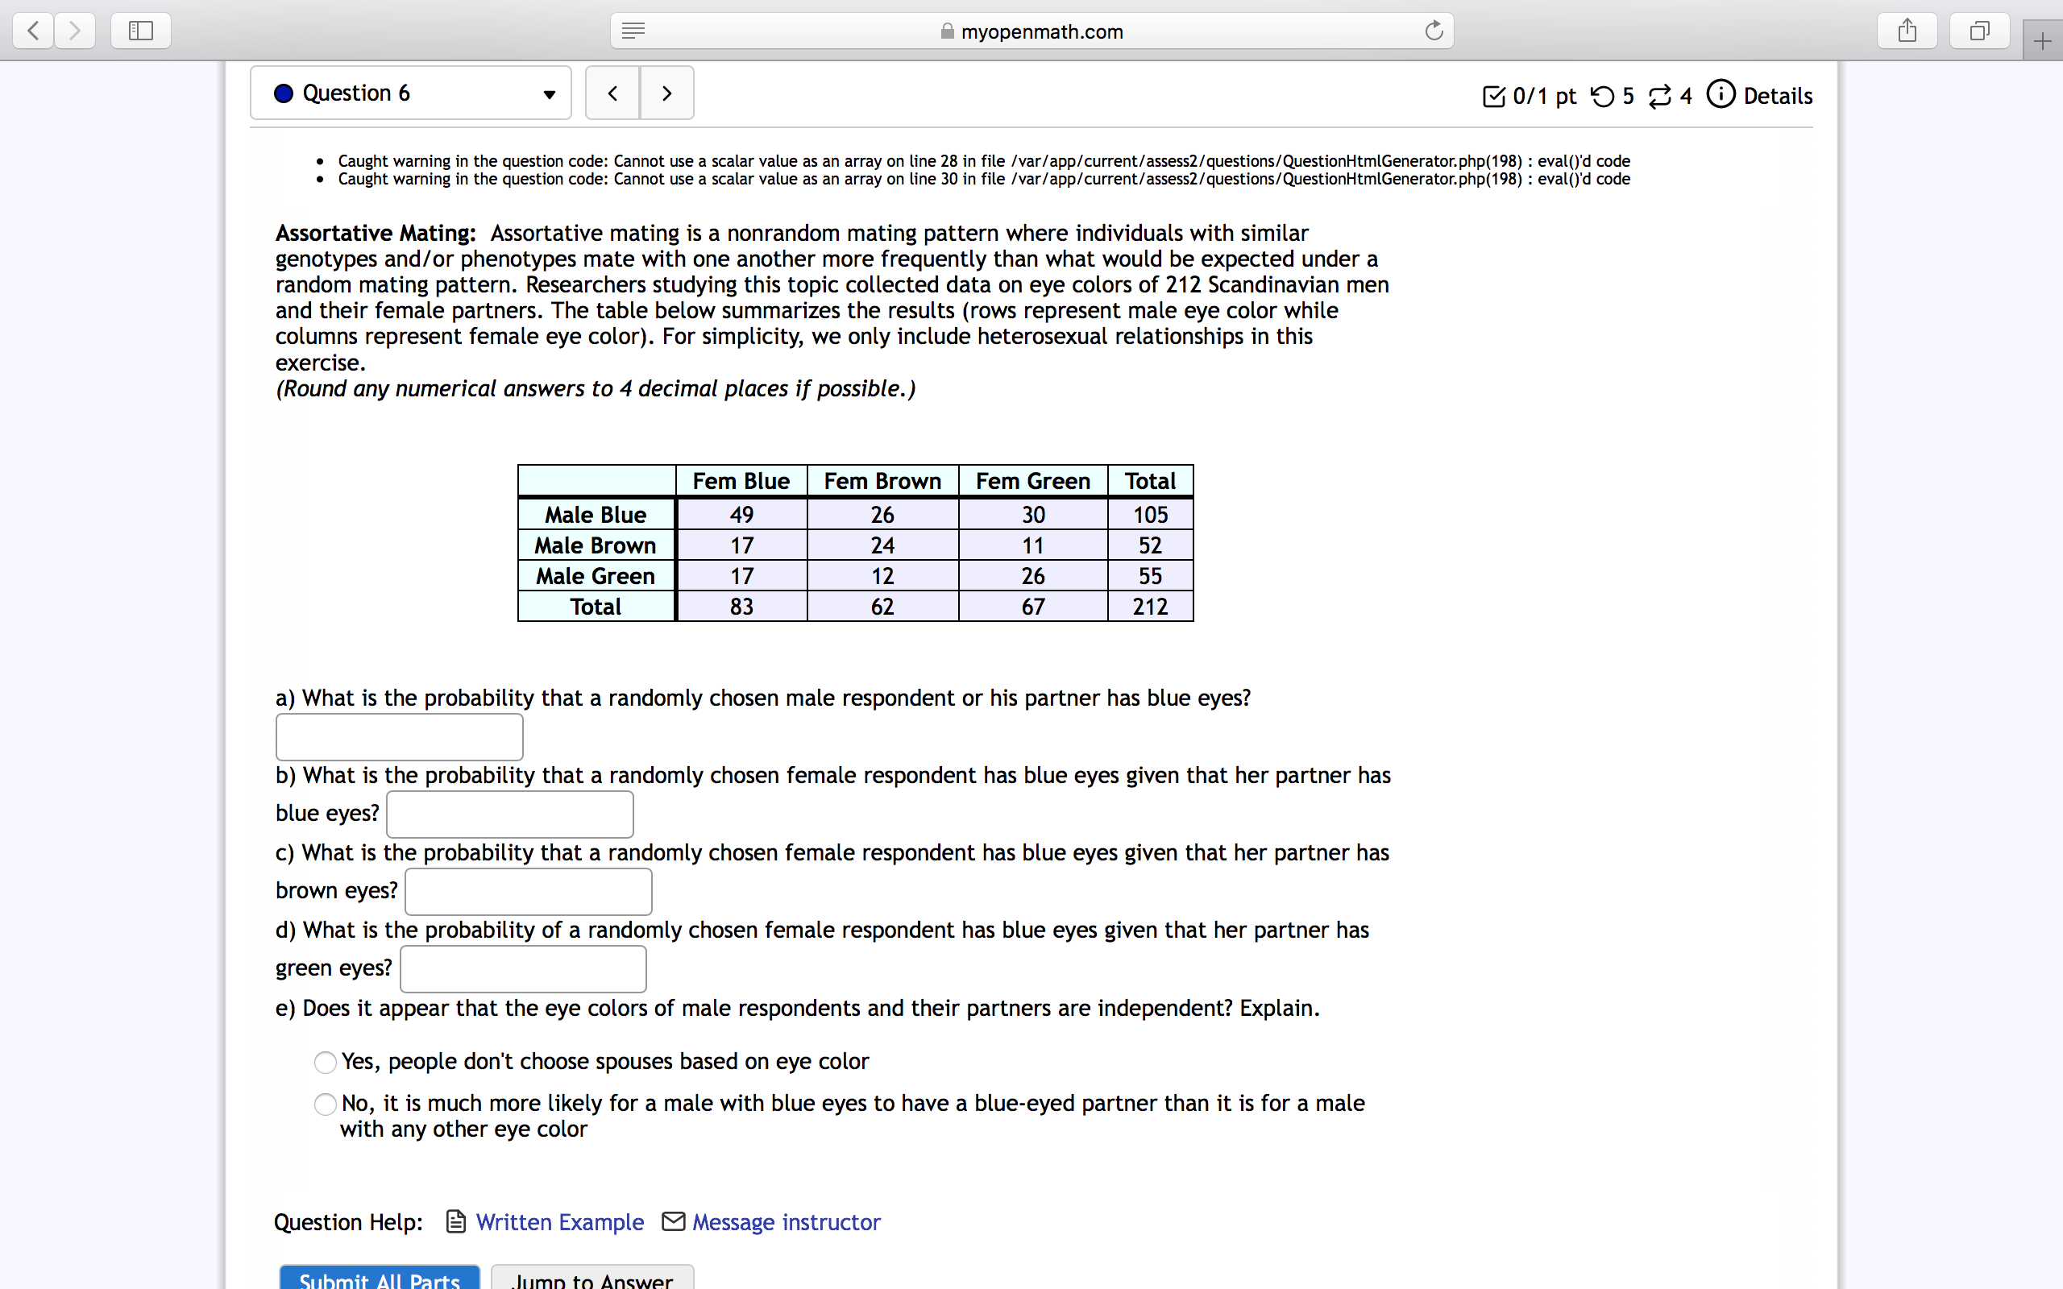Screen dimensions: 2063x1289
Task: Click the Reader view icon in address bar
Action: click(x=633, y=31)
